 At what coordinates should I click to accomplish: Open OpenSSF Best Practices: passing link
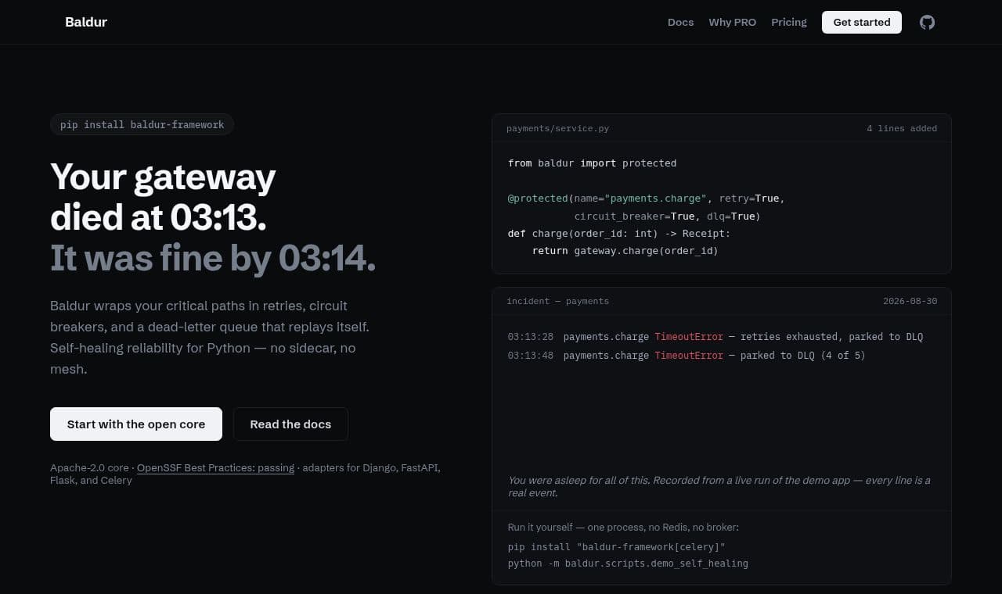tap(215, 467)
